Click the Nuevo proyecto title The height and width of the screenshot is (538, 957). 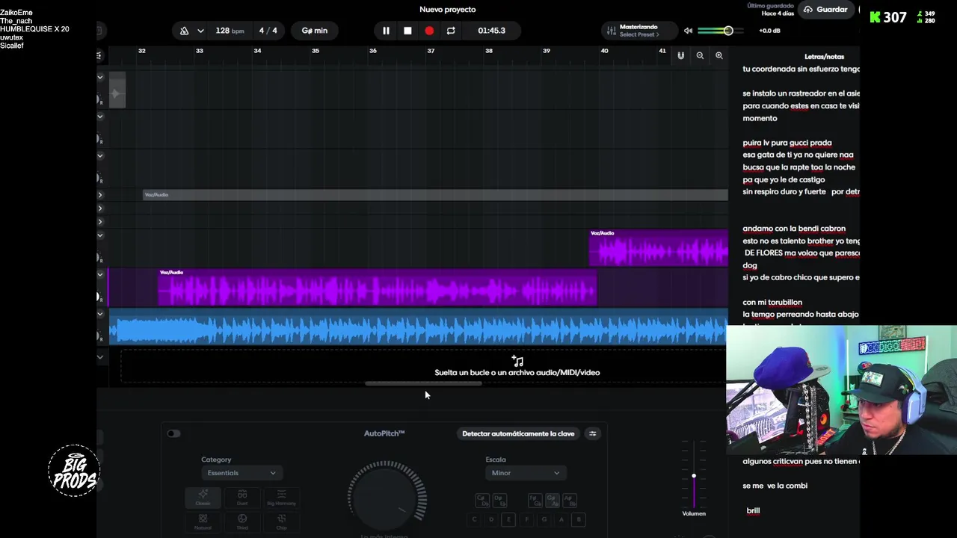(x=448, y=10)
